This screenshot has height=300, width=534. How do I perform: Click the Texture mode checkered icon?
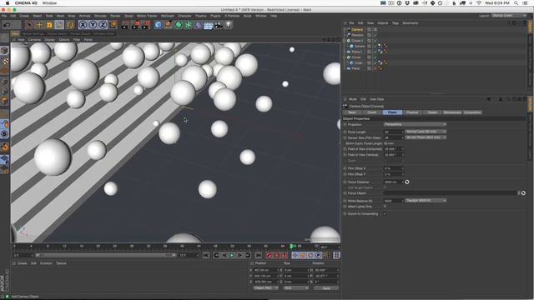tap(5, 61)
